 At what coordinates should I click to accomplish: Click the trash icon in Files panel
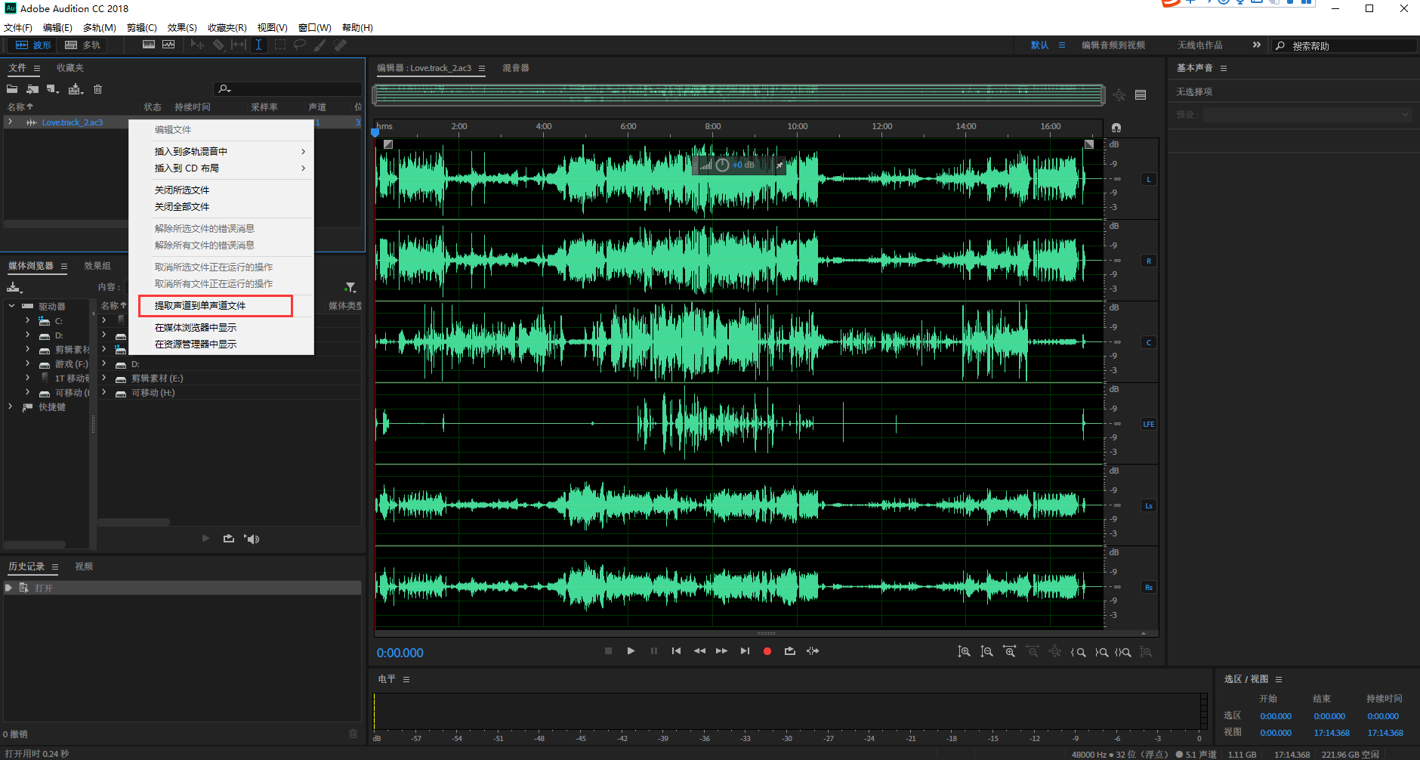97,89
